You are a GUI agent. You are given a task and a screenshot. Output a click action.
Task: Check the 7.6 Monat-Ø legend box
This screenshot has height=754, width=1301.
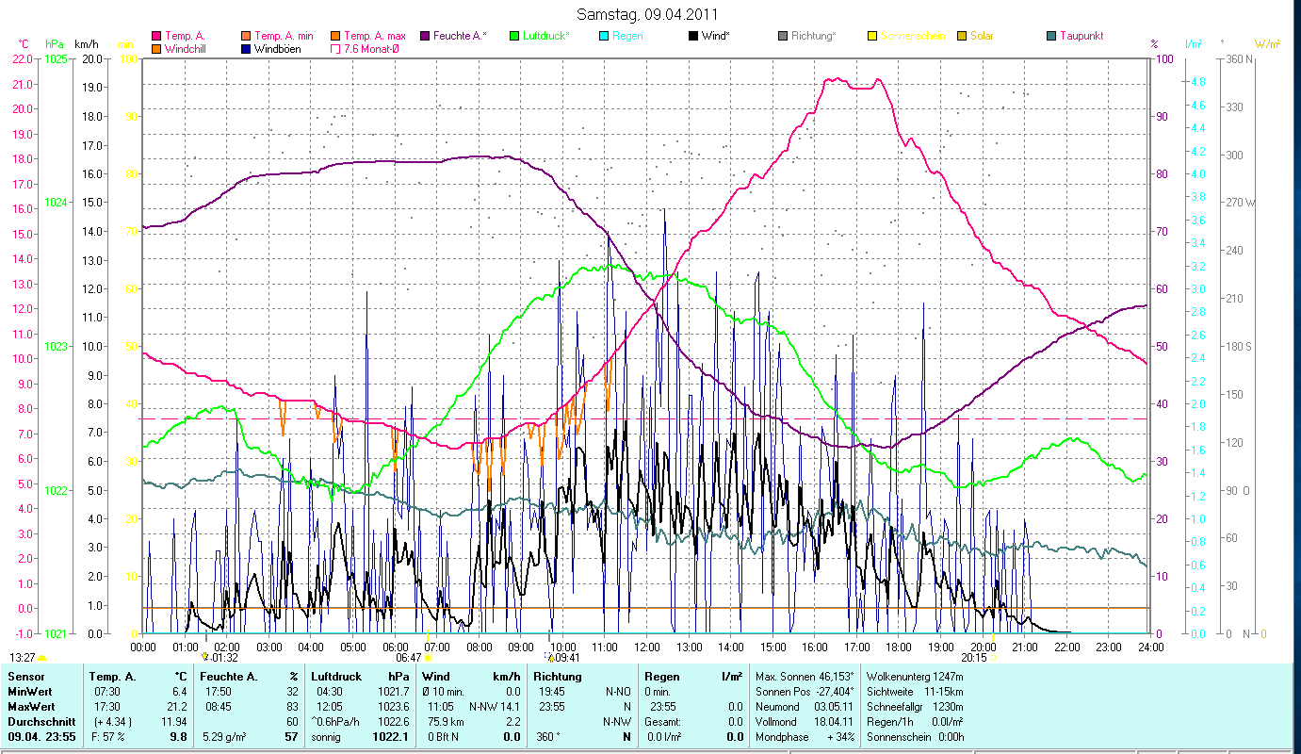pos(334,48)
